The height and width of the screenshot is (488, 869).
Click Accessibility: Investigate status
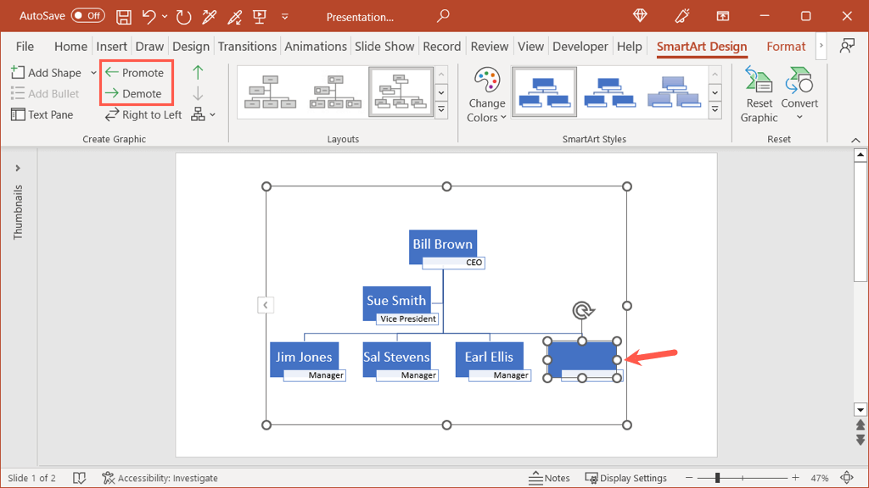(160, 478)
